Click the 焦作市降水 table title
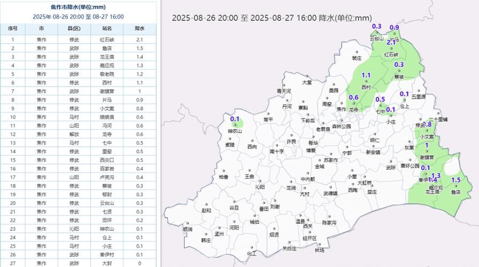The width and height of the screenshot is (479, 267). [78, 7]
